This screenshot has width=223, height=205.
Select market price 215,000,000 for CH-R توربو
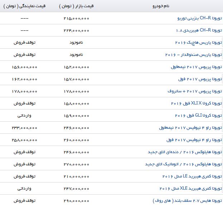pos(76,19)
